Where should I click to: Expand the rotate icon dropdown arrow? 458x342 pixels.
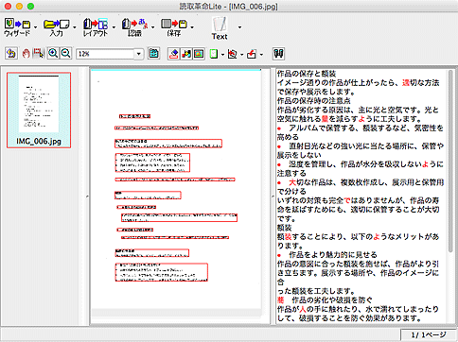click(x=242, y=55)
